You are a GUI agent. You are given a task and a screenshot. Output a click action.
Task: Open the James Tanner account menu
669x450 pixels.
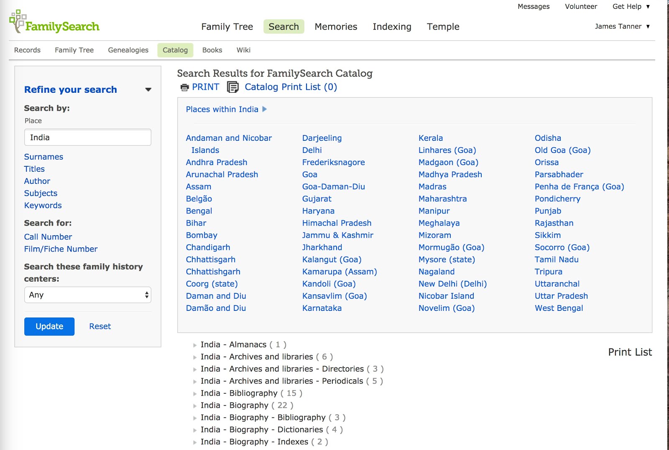click(x=622, y=26)
